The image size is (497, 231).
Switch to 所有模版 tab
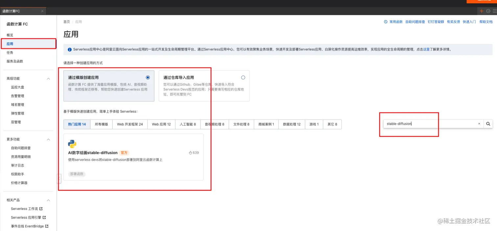tap(101, 124)
